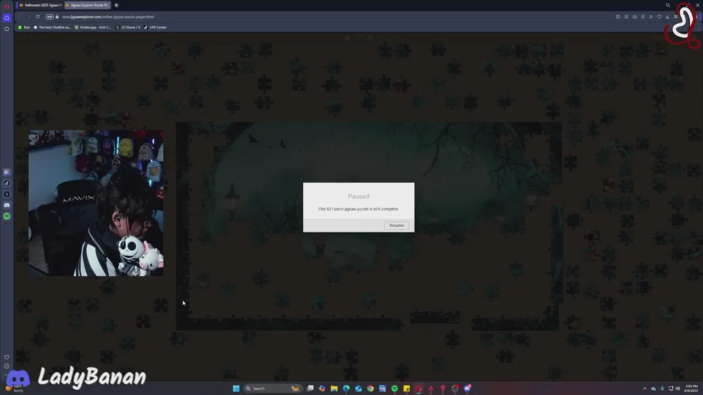Open Discord from the taskbar

467,388
